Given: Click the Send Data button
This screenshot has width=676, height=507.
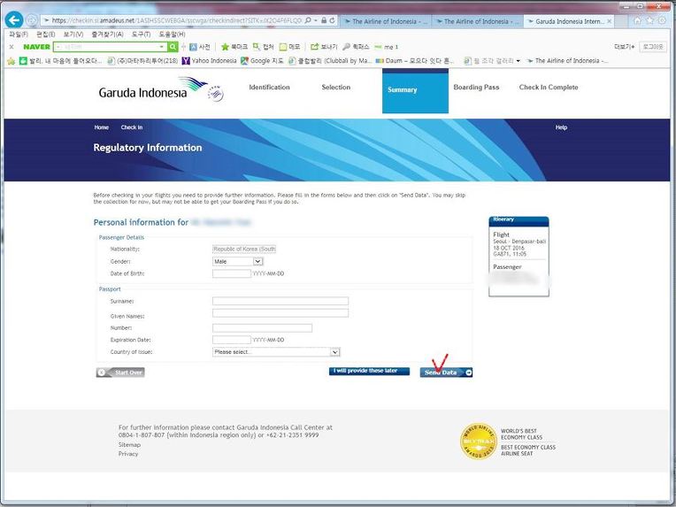Looking at the screenshot, I should (446, 373).
